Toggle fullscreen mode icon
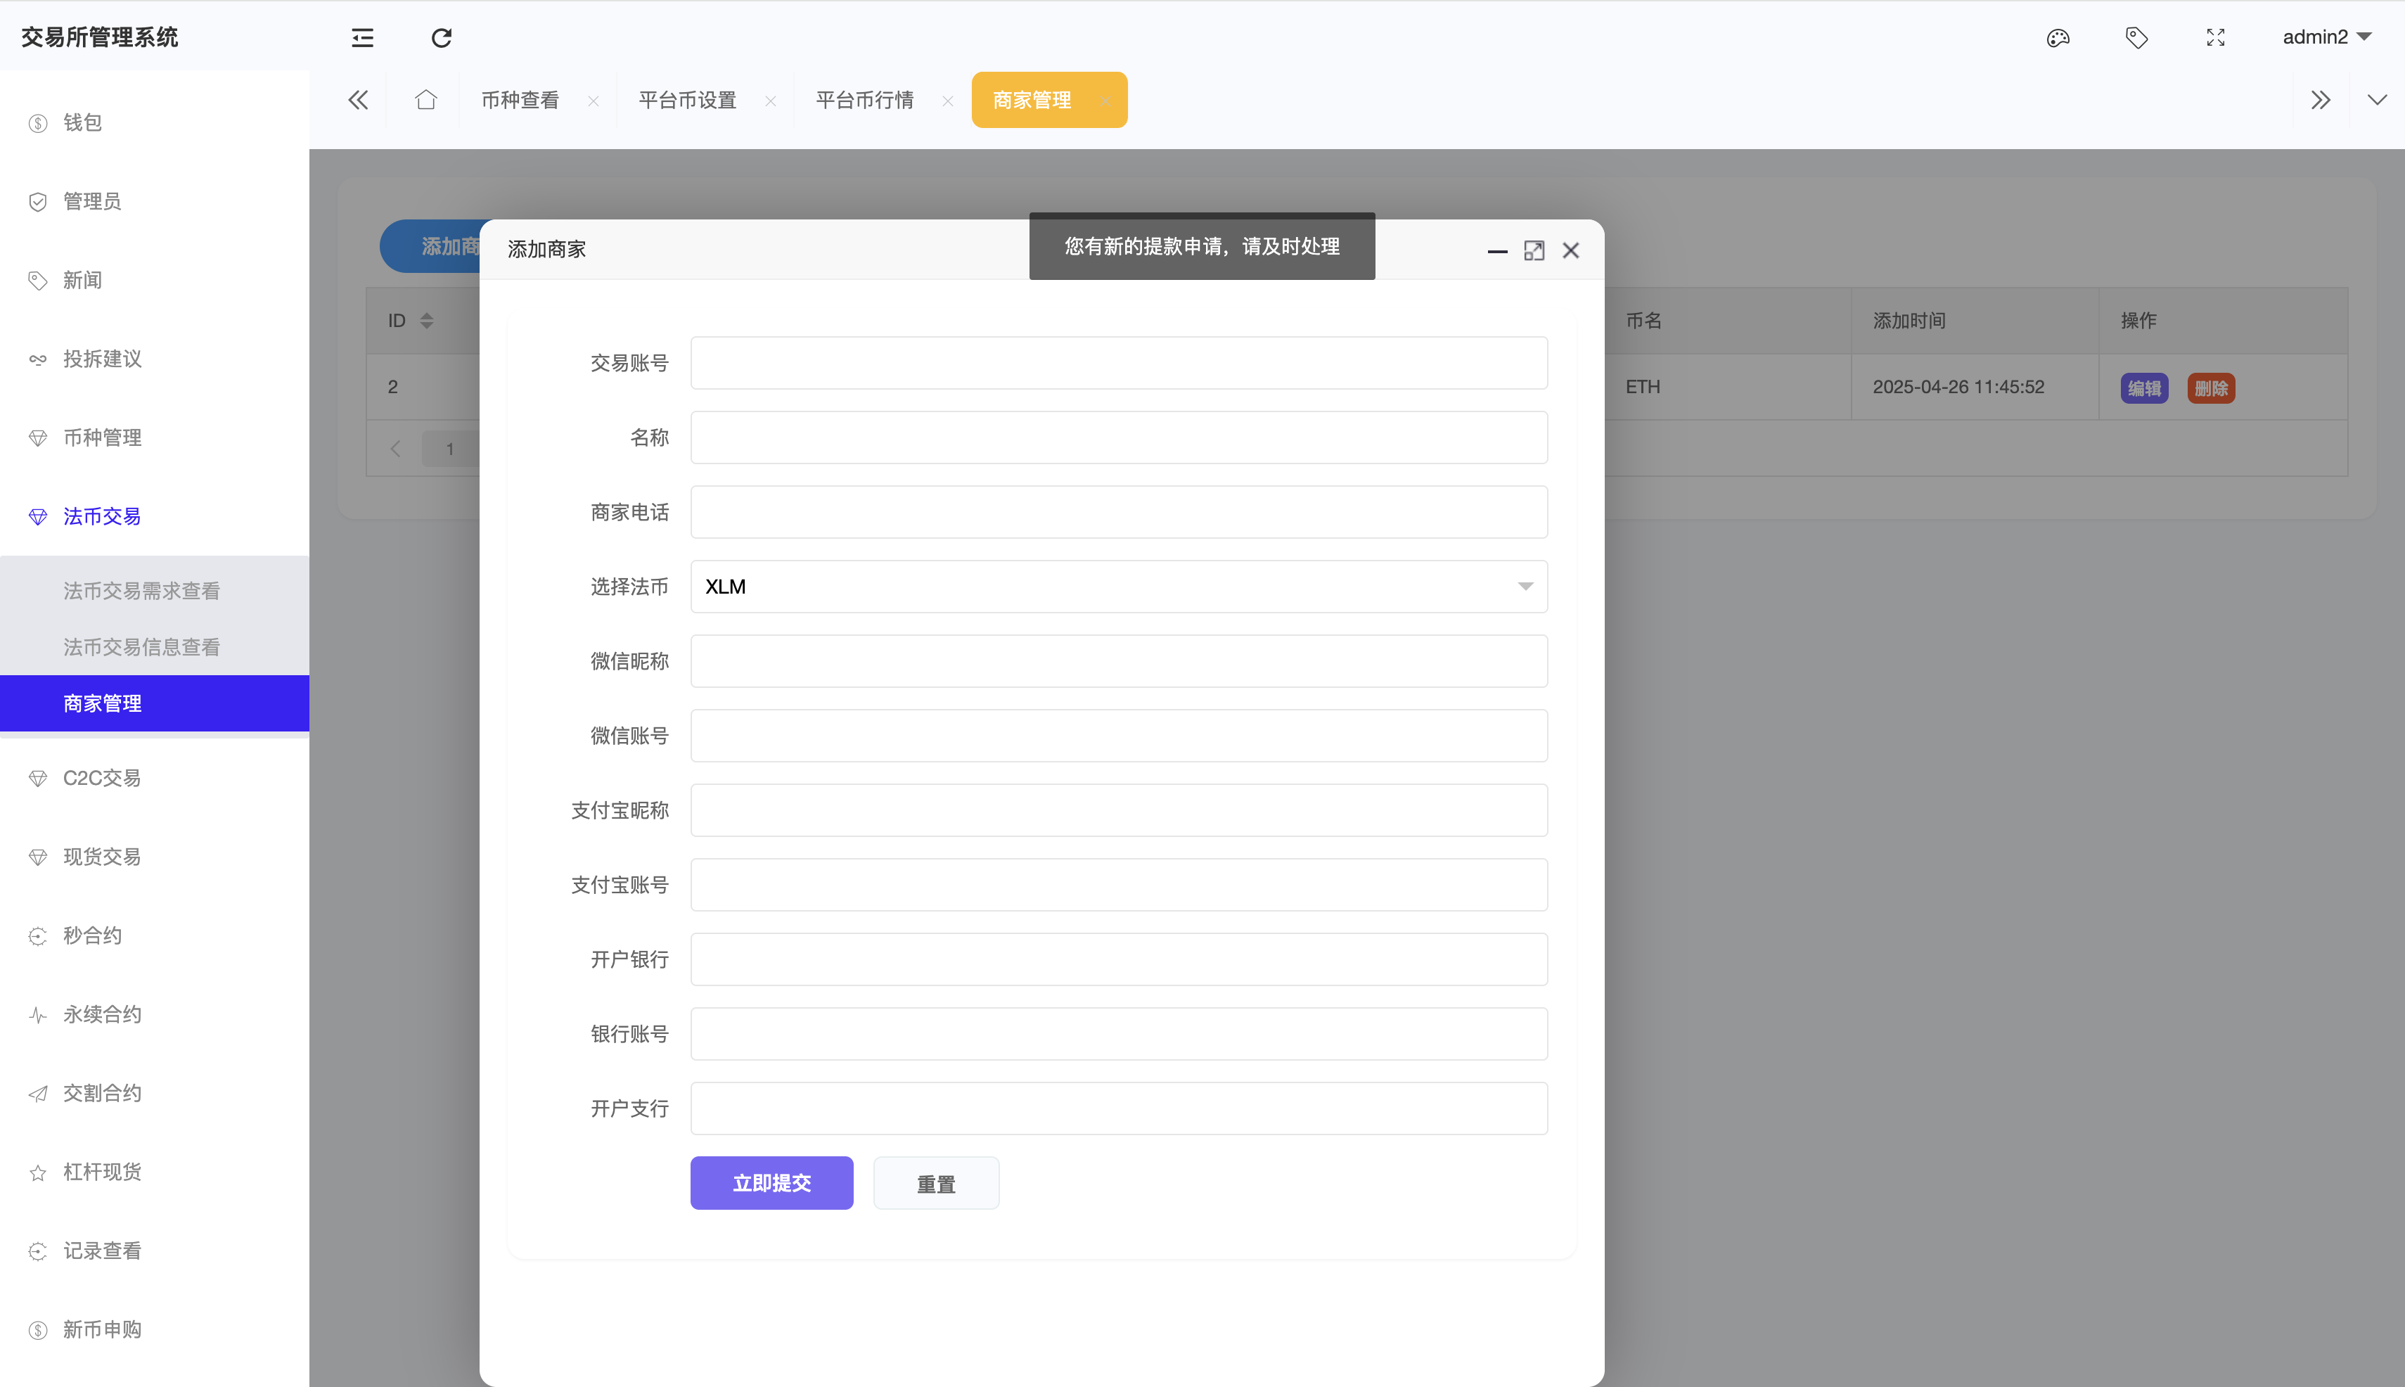 pos(2215,38)
